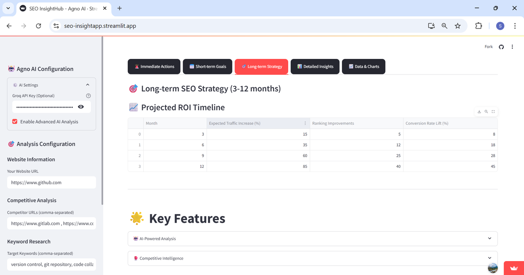Select ranking improvements cell value 40

(x=357, y=166)
